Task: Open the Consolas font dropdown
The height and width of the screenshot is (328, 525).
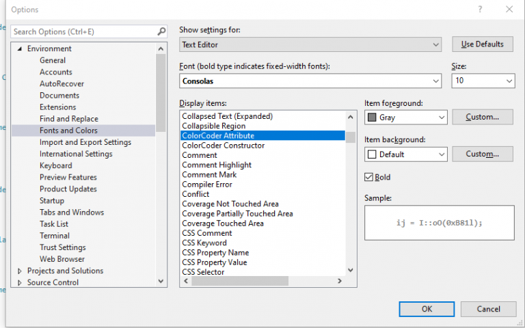Action: (310, 81)
